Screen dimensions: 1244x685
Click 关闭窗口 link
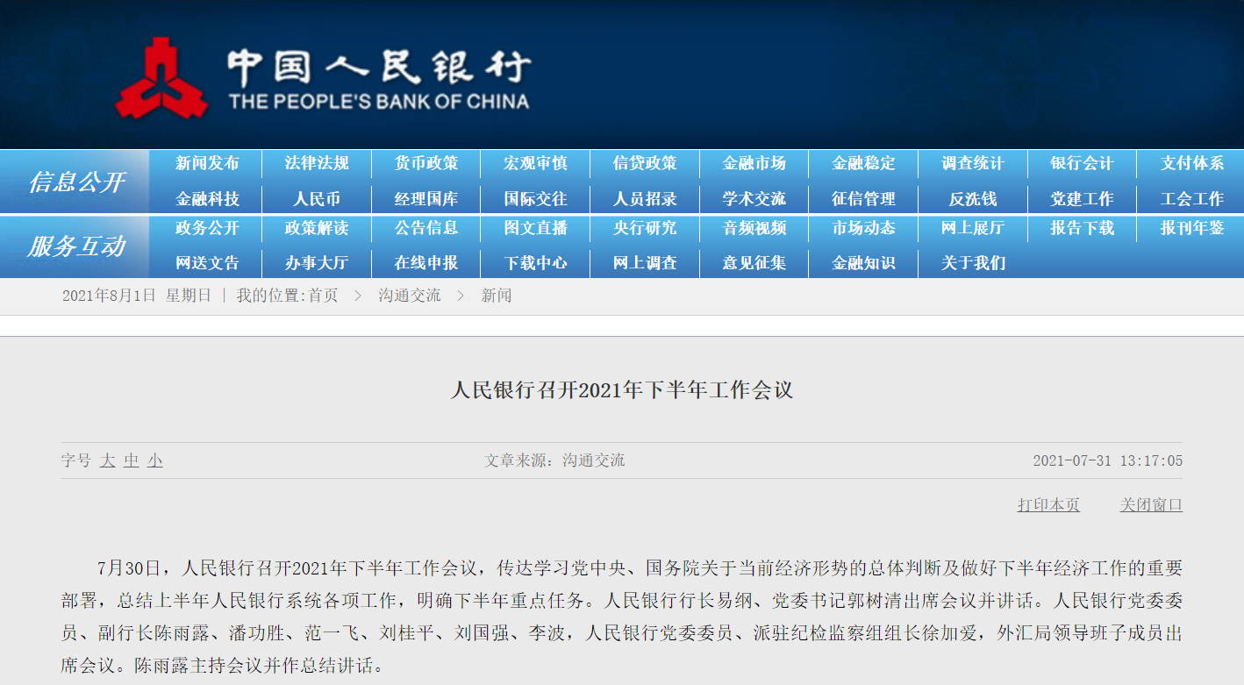pyautogui.click(x=1151, y=505)
